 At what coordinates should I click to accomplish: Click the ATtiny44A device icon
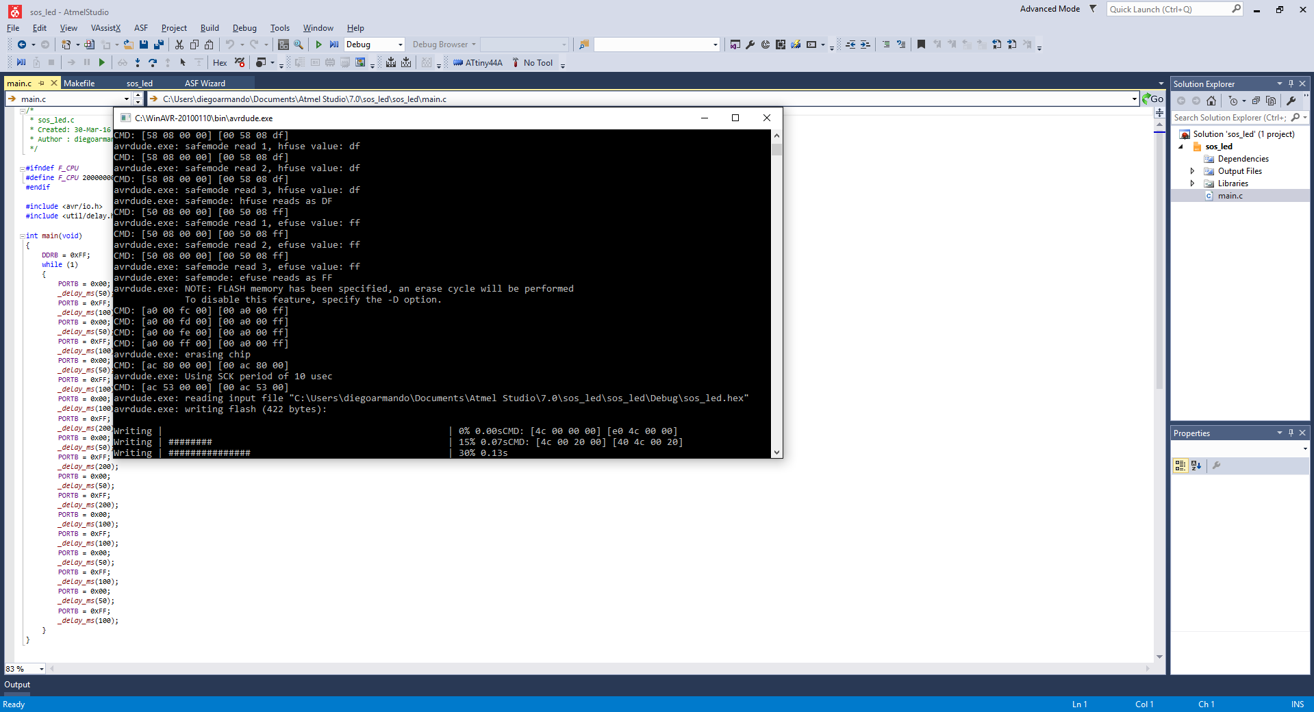click(x=458, y=63)
